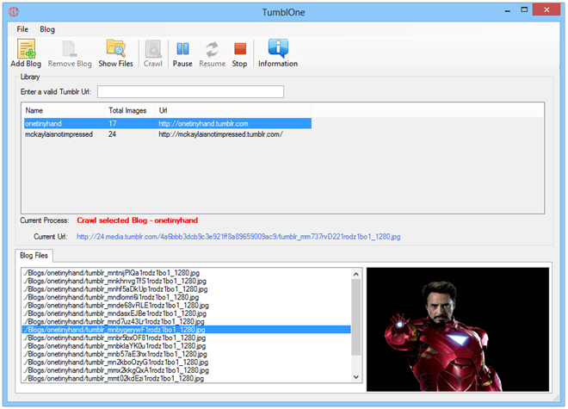The image size is (568, 409).
Task: Select file tumblr_mndasxEJBe1rodz1bo1_1280.jpg
Action: click(186, 313)
